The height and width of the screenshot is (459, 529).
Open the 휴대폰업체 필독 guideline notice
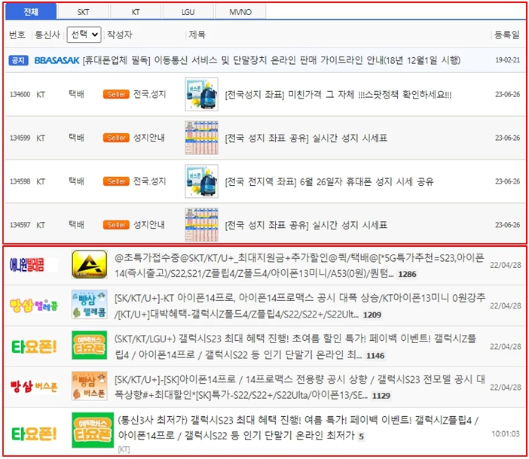click(271, 60)
